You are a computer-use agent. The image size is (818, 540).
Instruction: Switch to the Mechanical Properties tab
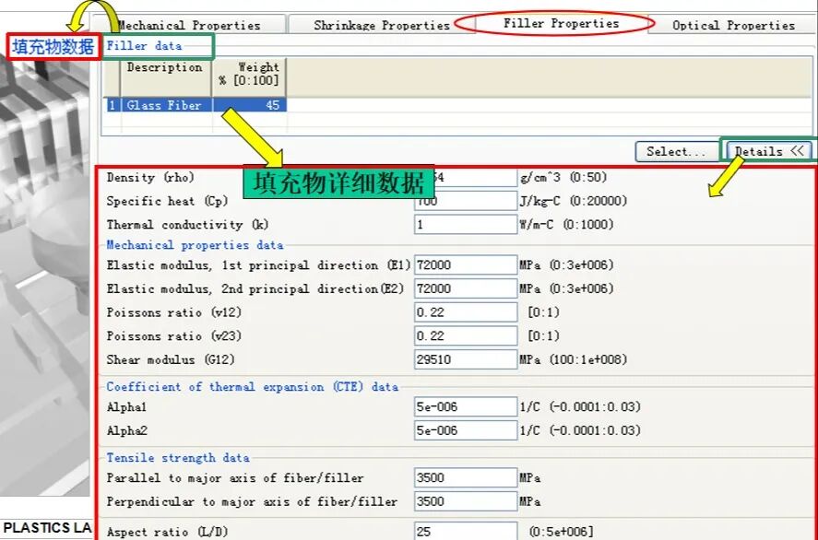tap(189, 25)
